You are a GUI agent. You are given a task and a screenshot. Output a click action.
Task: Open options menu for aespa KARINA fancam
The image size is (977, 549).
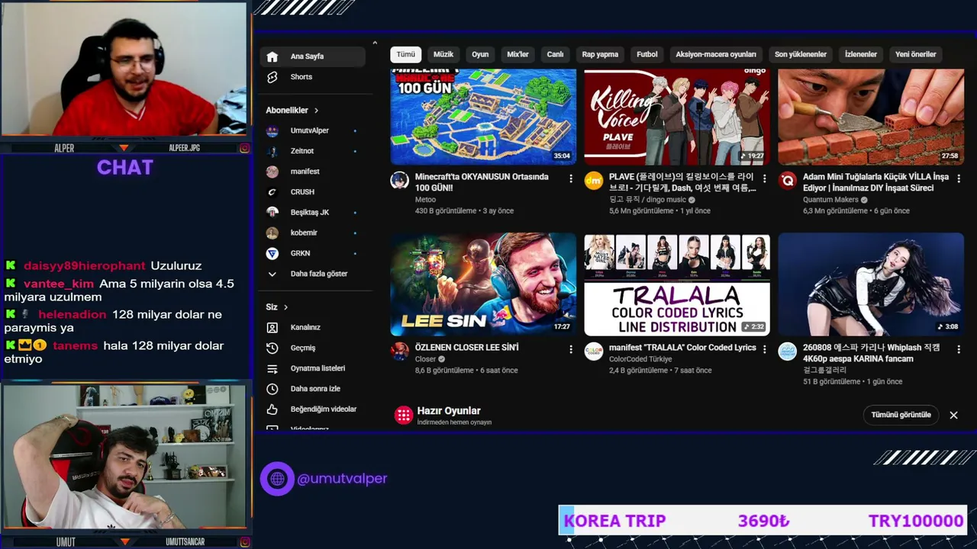point(959,349)
